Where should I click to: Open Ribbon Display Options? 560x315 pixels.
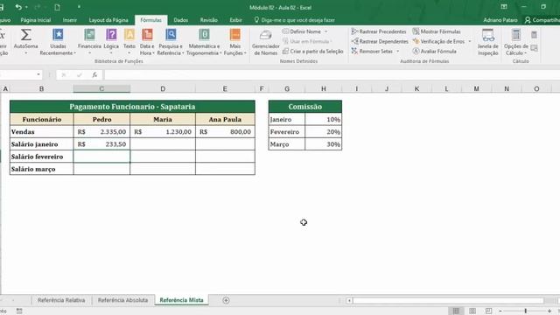click(x=504, y=7)
